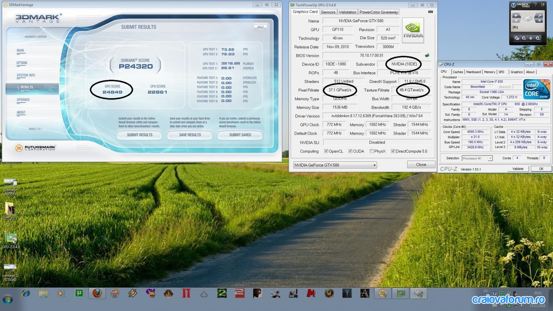Open the CPU-Z SPD tab

(501, 72)
